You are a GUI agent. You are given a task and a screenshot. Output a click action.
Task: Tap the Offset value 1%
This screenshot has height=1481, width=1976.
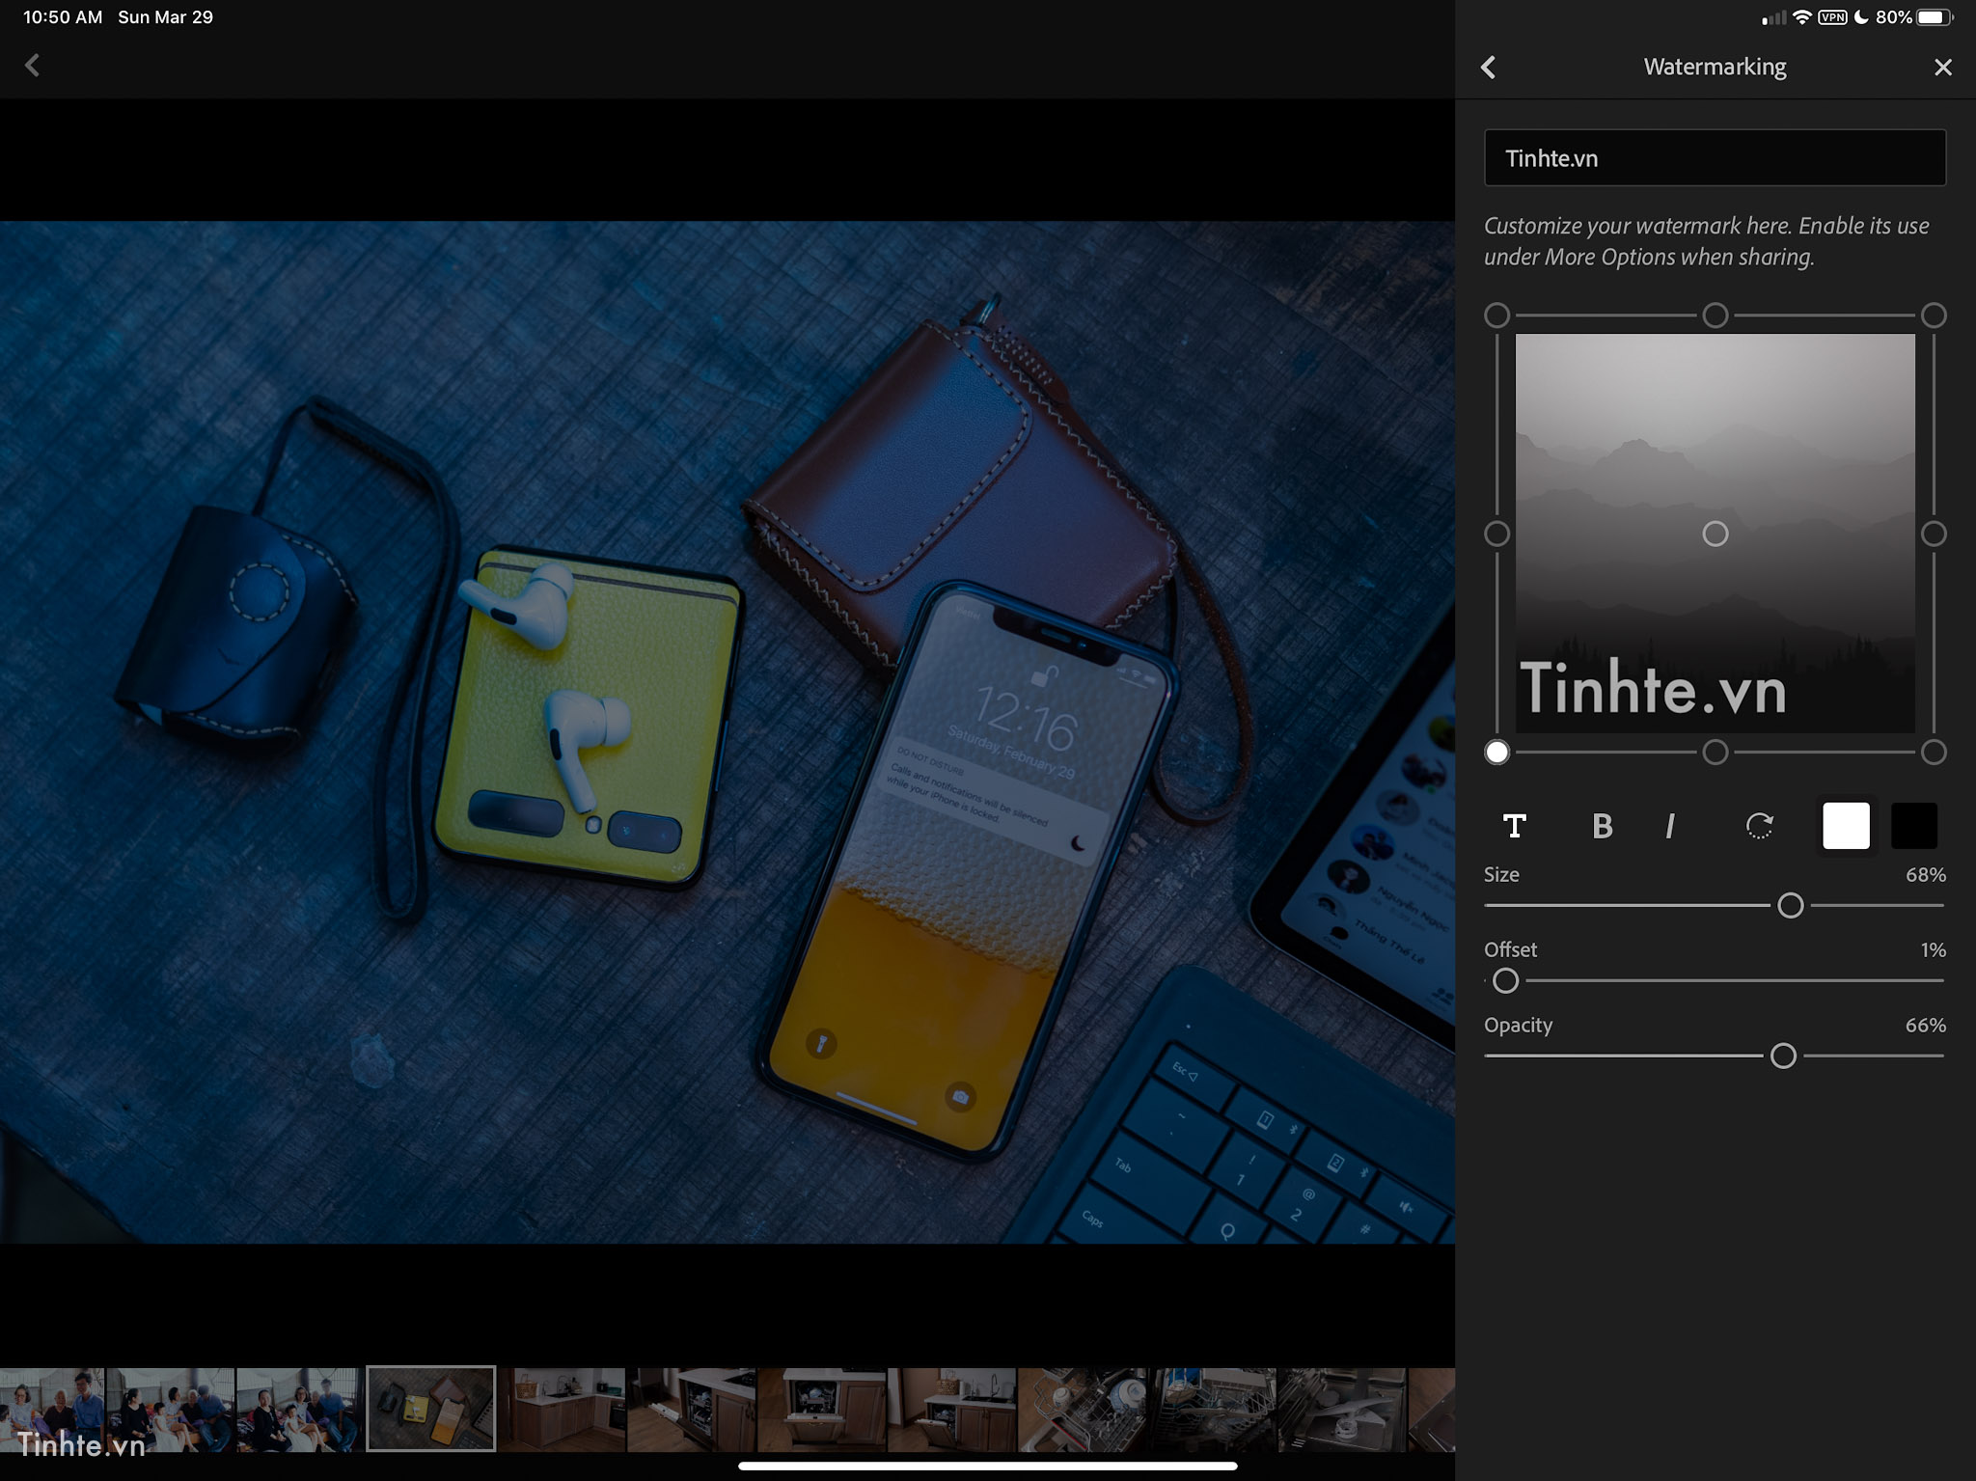pyautogui.click(x=1933, y=950)
